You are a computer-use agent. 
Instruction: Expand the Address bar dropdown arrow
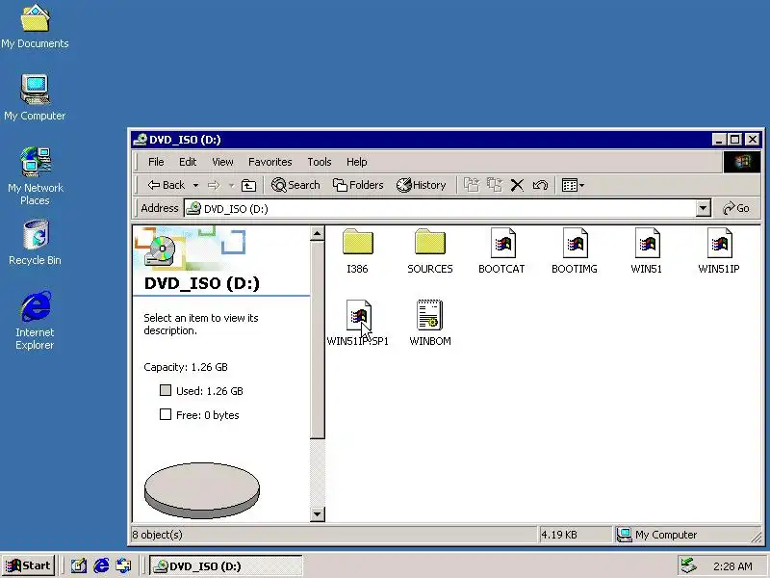[704, 208]
